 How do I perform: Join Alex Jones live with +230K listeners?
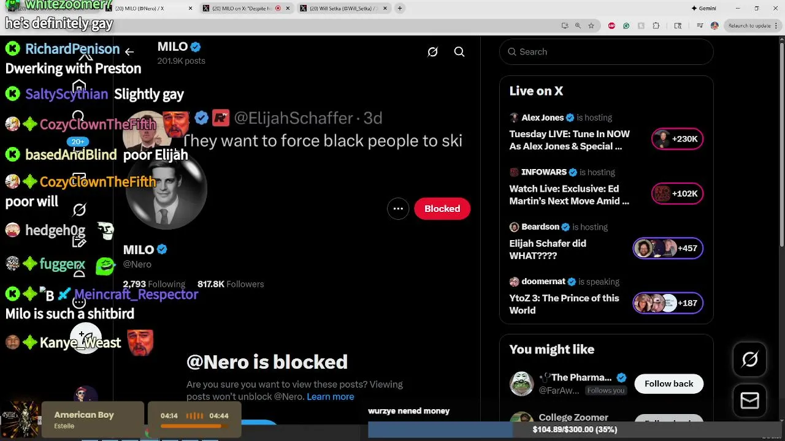click(x=677, y=139)
